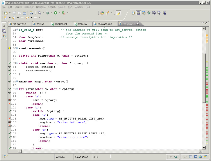Close the rbt_client.c editor tab
This screenshot has height=161, width=211.
[x=138, y=24]
